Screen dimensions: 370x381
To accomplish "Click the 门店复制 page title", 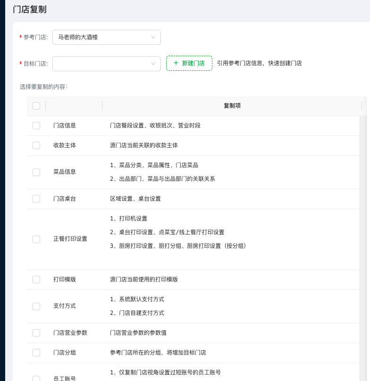I will 30,9.
